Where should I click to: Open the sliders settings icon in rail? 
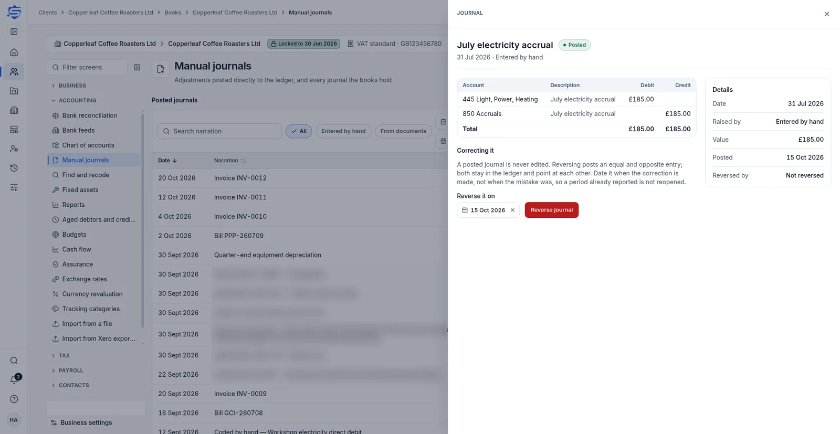click(14, 187)
